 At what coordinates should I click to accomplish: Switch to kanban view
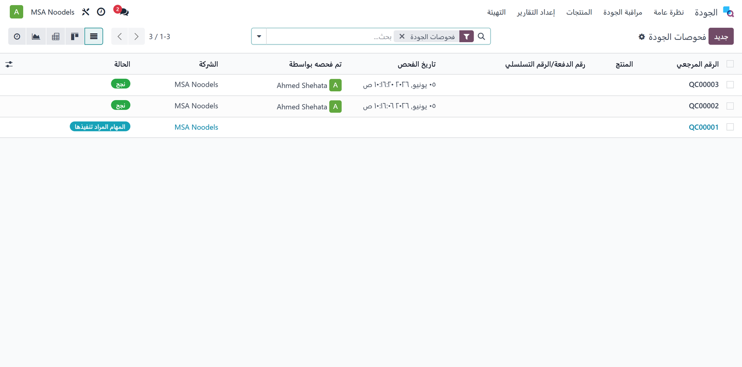(x=75, y=36)
